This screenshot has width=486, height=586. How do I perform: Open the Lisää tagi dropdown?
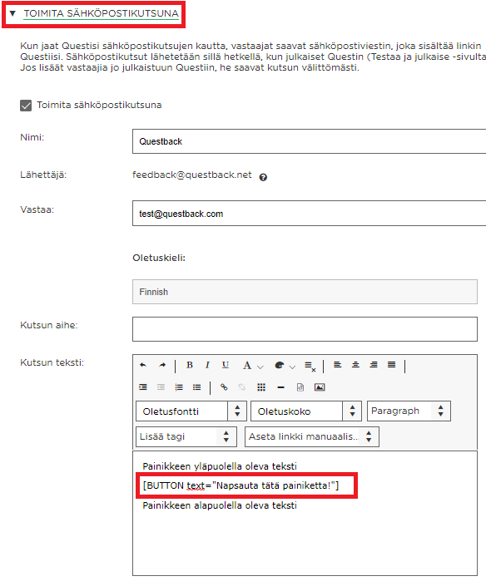click(x=186, y=436)
